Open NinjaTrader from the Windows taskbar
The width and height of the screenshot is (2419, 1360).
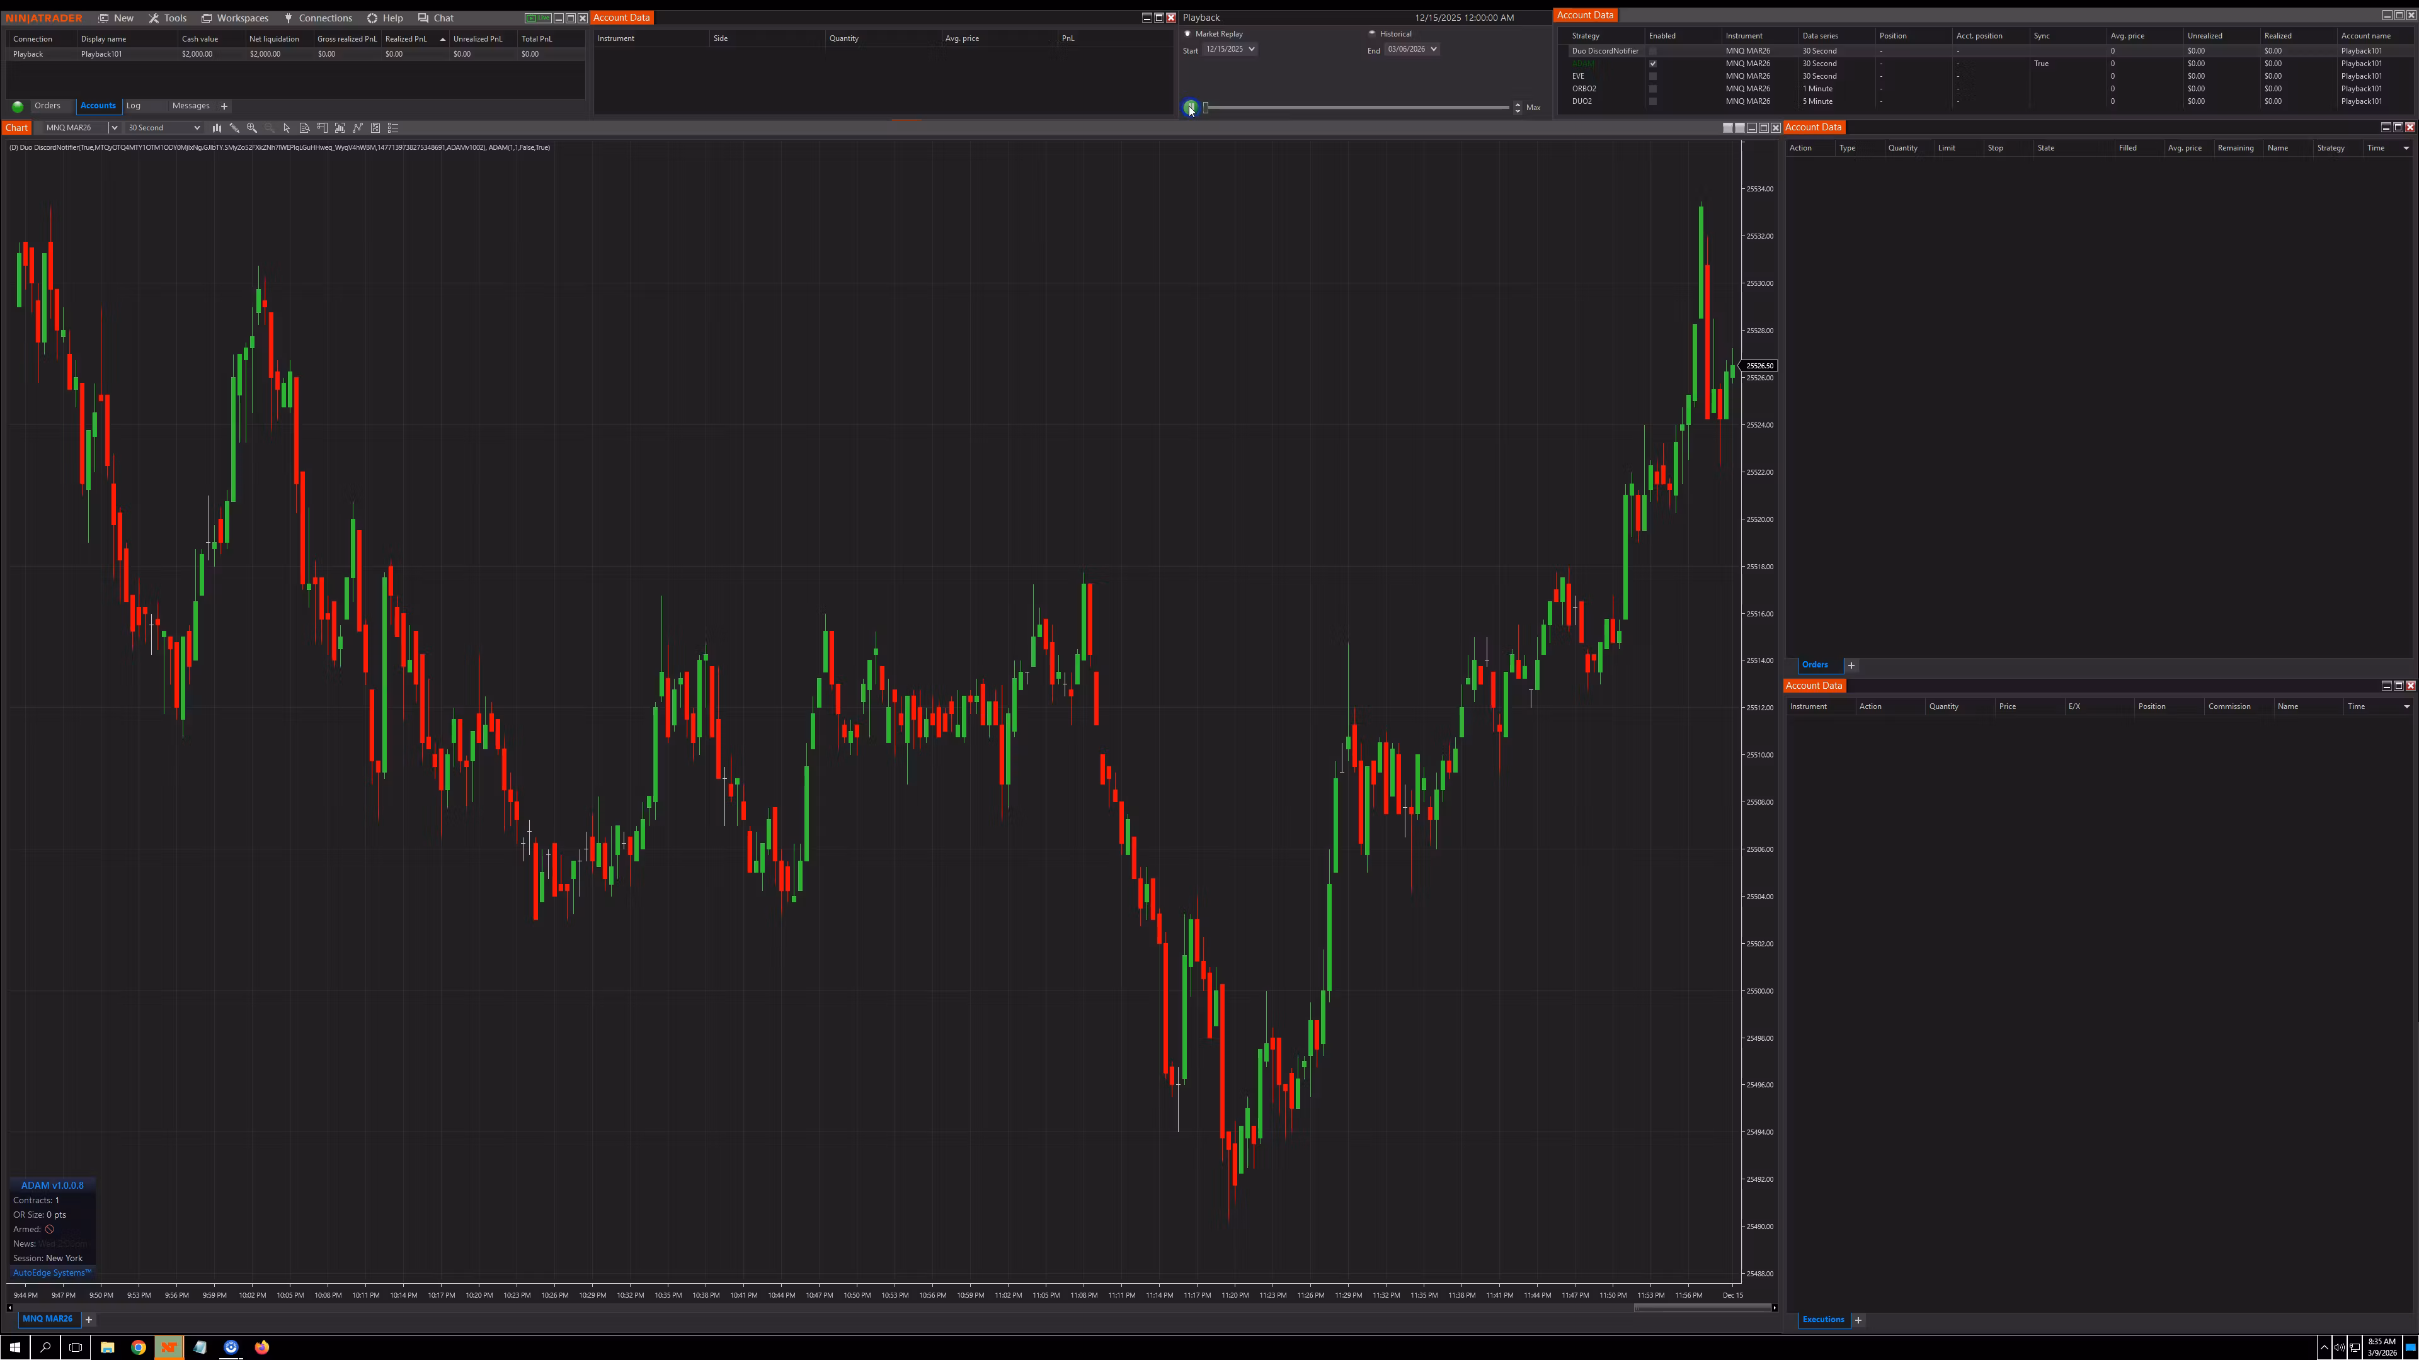coord(169,1348)
